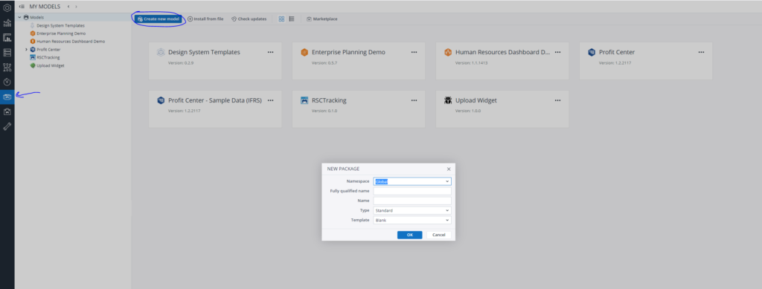Image resolution: width=762 pixels, height=289 pixels.
Task: Open the bar chart dashboards sidebar icon
Action: (x=7, y=23)
